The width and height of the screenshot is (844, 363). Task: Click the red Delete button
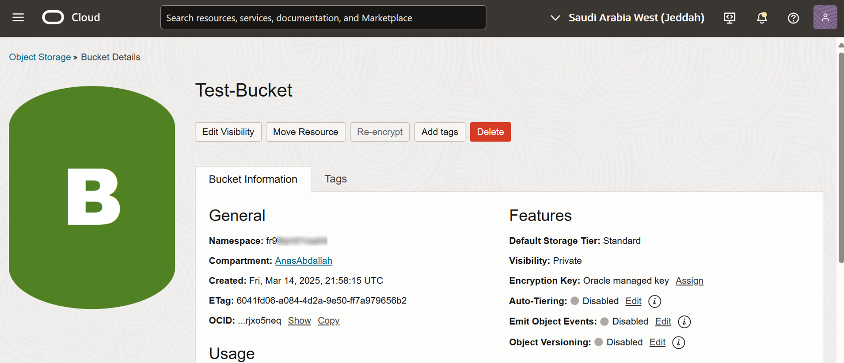[x=490, y=132]
